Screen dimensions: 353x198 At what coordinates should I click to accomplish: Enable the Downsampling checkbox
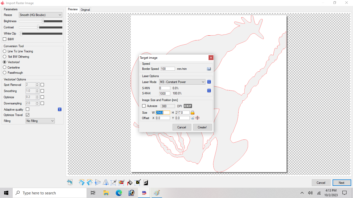coord(42,103)
